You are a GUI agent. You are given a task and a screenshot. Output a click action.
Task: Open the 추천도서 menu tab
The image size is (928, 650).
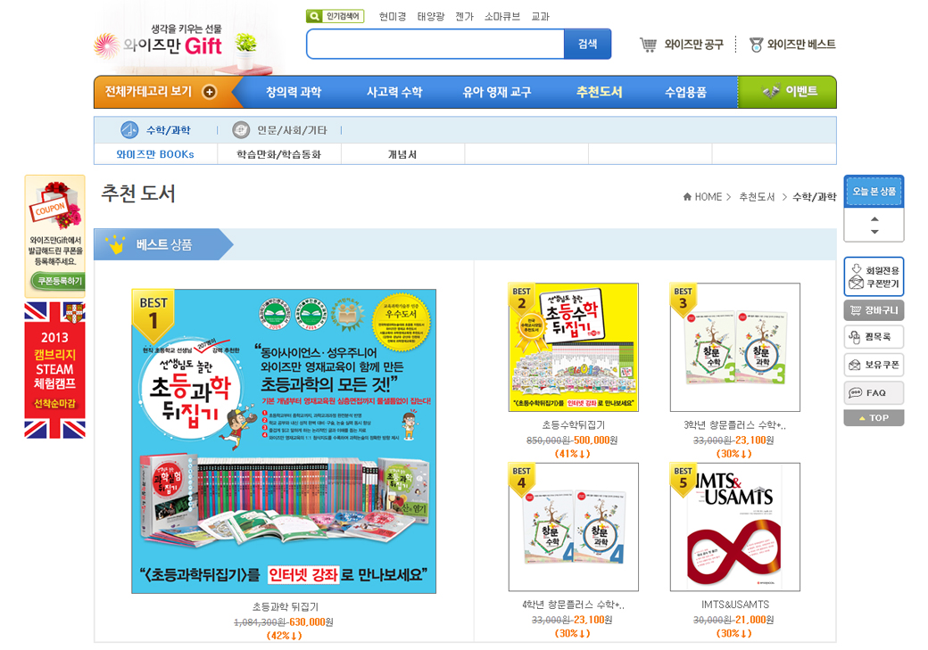[x=599, y=92]
